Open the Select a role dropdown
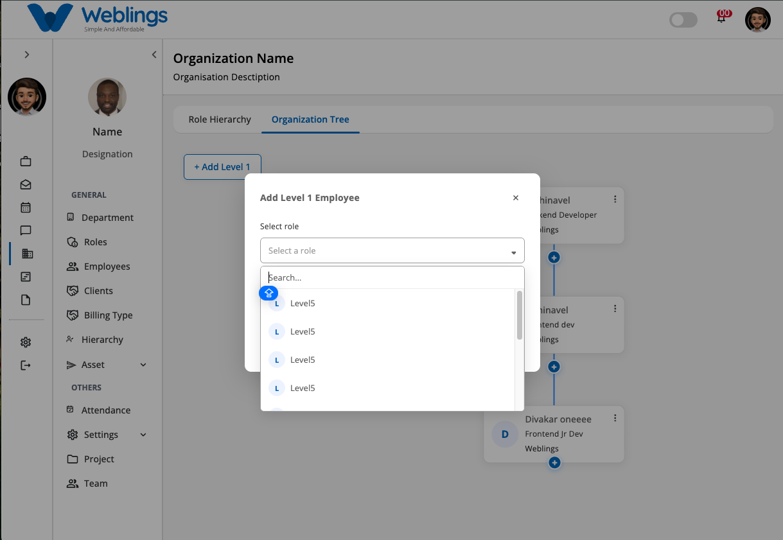This screenshot has width=783, height=540. click(392, 250)
